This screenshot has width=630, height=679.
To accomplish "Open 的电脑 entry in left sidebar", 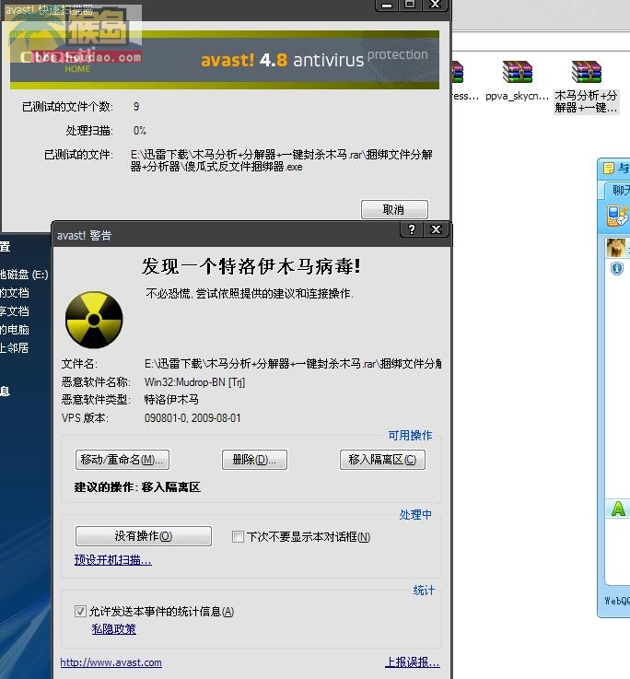I will (x=15, y=330).
